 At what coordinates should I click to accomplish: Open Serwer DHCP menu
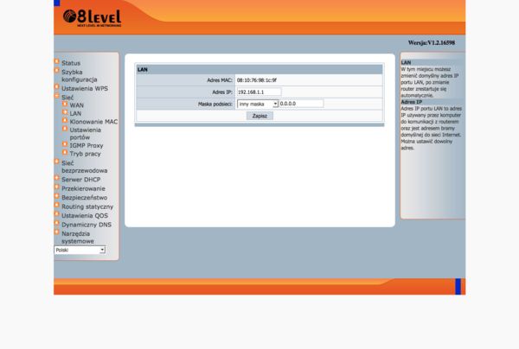pos(80,180)
